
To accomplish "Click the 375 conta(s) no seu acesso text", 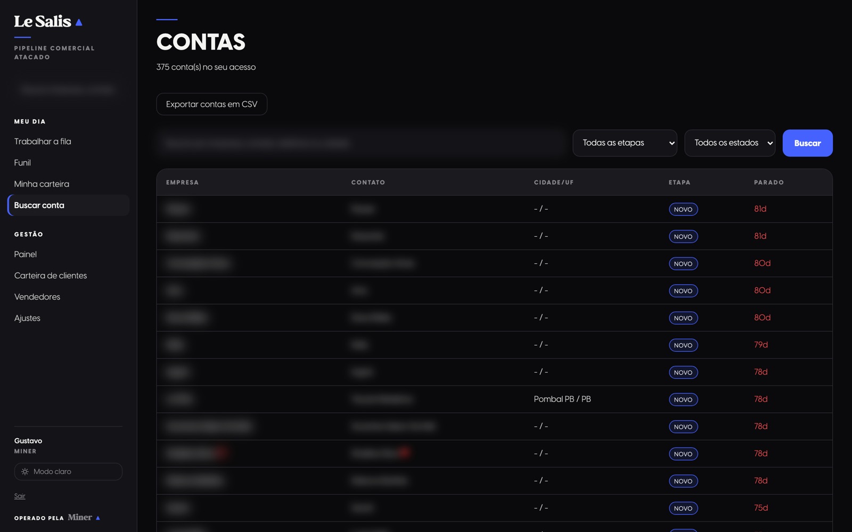I will coord(206,67).
